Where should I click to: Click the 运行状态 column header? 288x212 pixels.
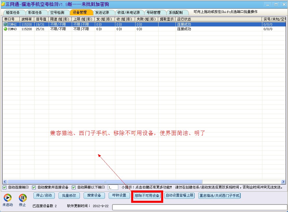pyautogui.click(x=219, y=19)
